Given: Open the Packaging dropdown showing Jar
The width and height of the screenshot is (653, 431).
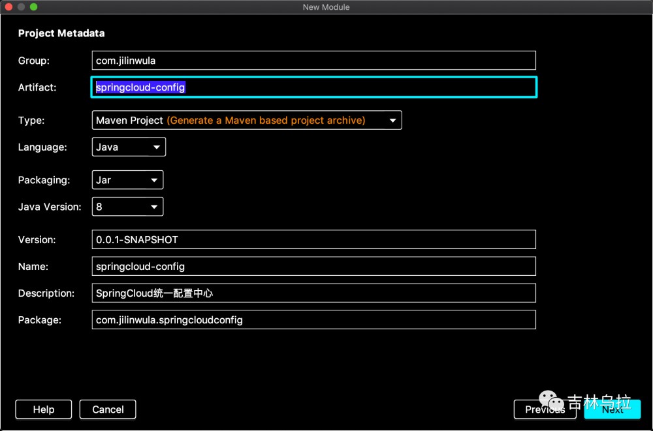Looking at the screenshot, I should click(127, 180).
